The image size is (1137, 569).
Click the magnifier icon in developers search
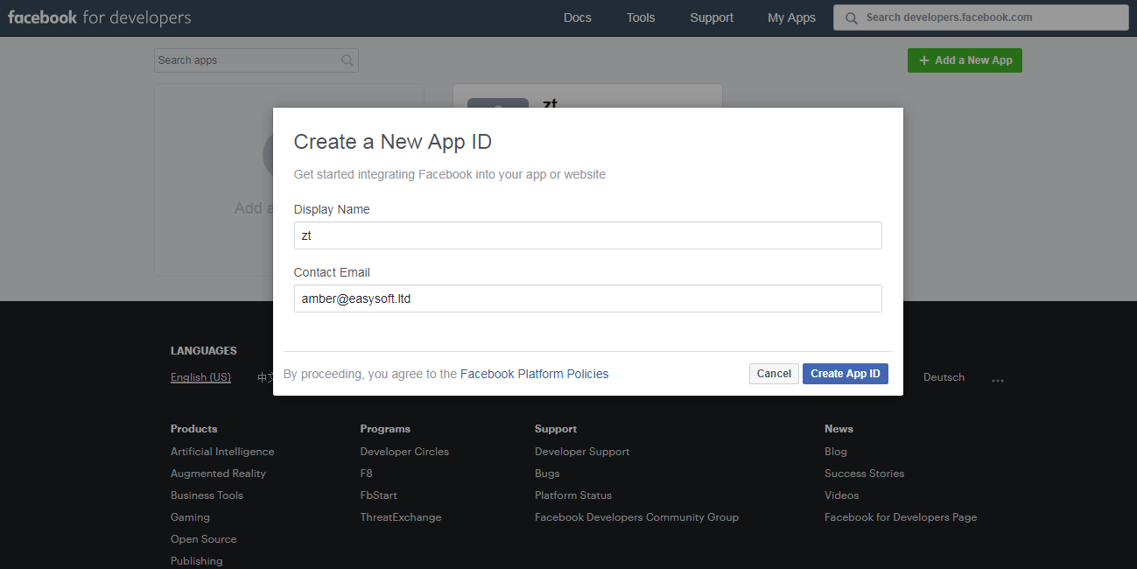pyautogui.click(x=851, y=18)
